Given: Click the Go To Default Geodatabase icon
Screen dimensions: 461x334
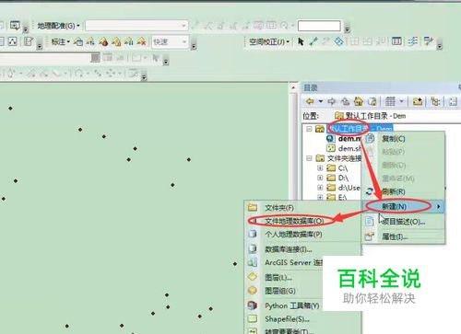Looking at the screenshot, I should pos(372,101).
